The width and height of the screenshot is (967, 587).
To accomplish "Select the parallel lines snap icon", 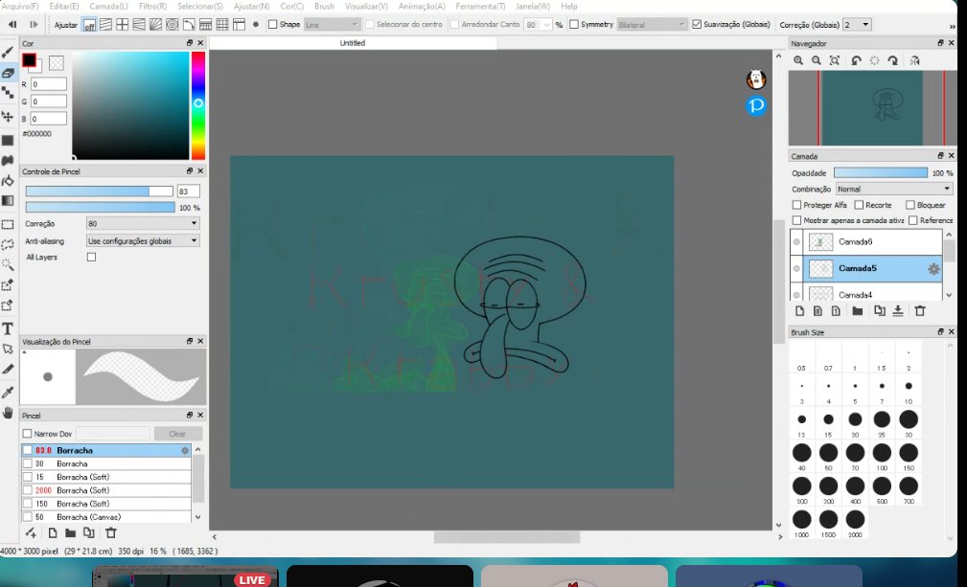I will pos(106,25).
